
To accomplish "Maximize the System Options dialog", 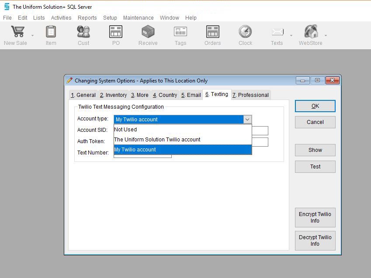I will [318, 80].
